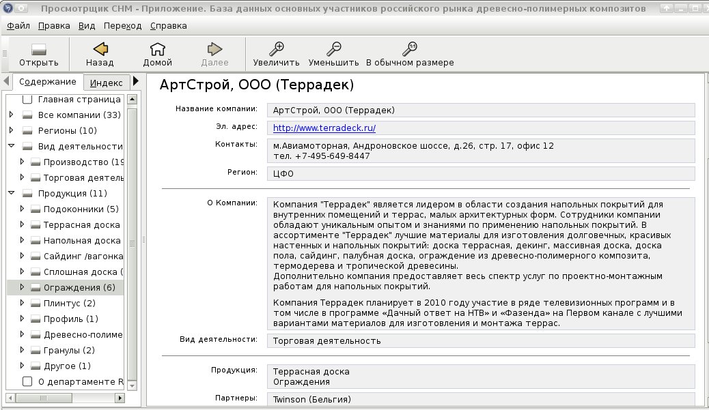
Task: Reset zoom with В обычном размере icon
Action: pos(410,48)
